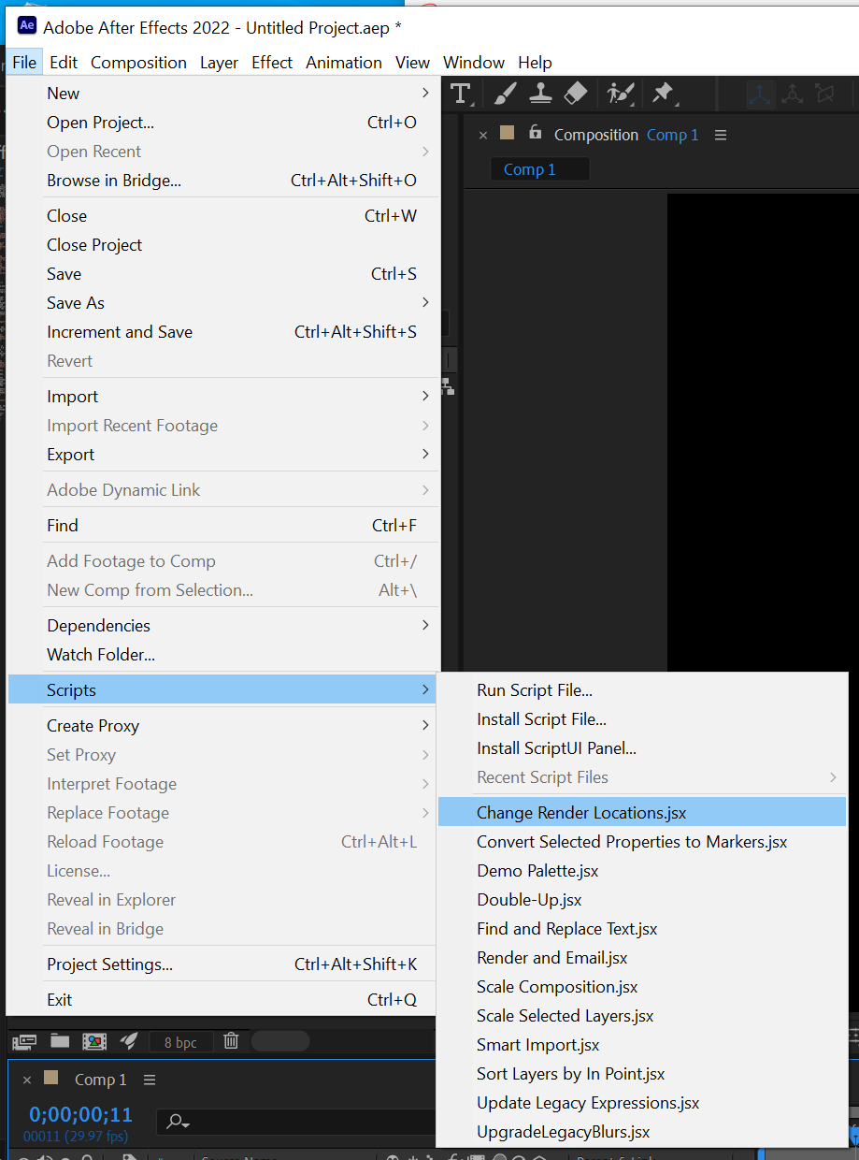Image resolution: width=859 pixels, height=1160 pixels.
Task: Run Change Render Locations.jsx script
Action: tap(642, 813)
